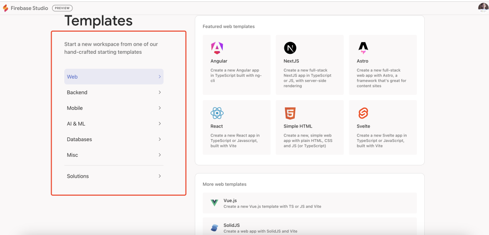
Task: Click the Firebase Studio flame logo
Action: pos(5,8)
